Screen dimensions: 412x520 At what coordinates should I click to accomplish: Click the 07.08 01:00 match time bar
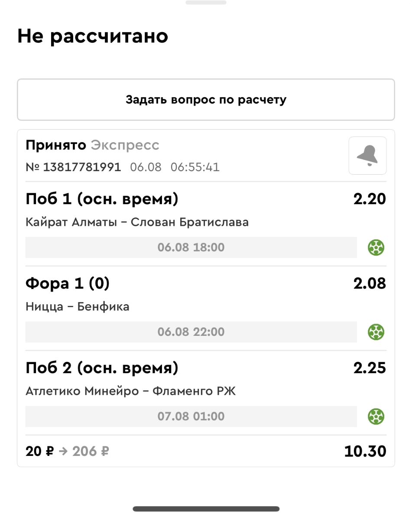(191, 417)
